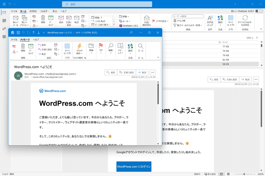Click Read Aloud icon in main ribbon
The width and height of the screenshot is (265, 176).
(210, 20)
